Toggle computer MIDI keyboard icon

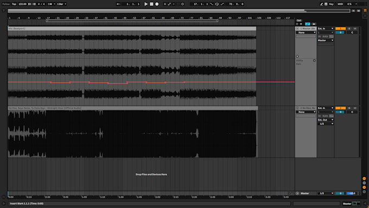coord(326,4)
